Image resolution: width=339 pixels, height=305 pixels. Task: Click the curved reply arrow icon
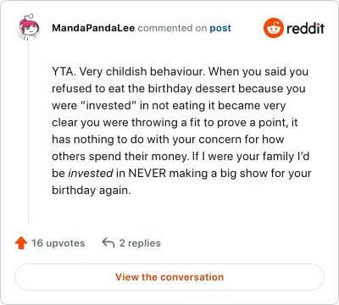click(108, 242)
